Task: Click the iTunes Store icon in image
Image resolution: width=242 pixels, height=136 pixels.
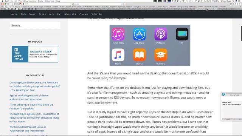Action: 118,34
